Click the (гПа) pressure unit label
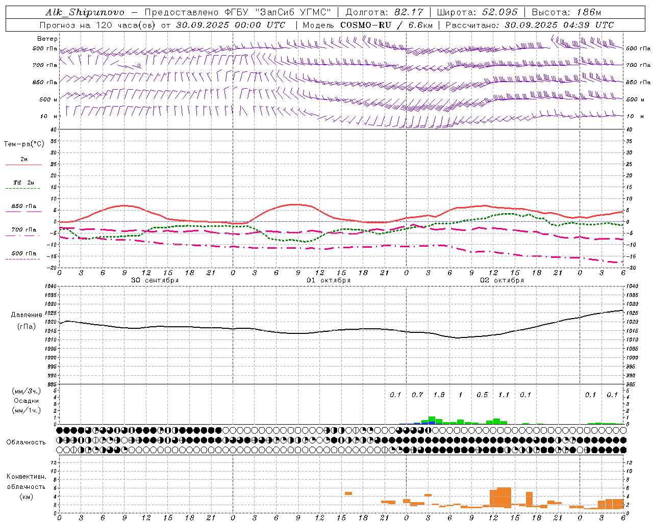 [27, 327]
